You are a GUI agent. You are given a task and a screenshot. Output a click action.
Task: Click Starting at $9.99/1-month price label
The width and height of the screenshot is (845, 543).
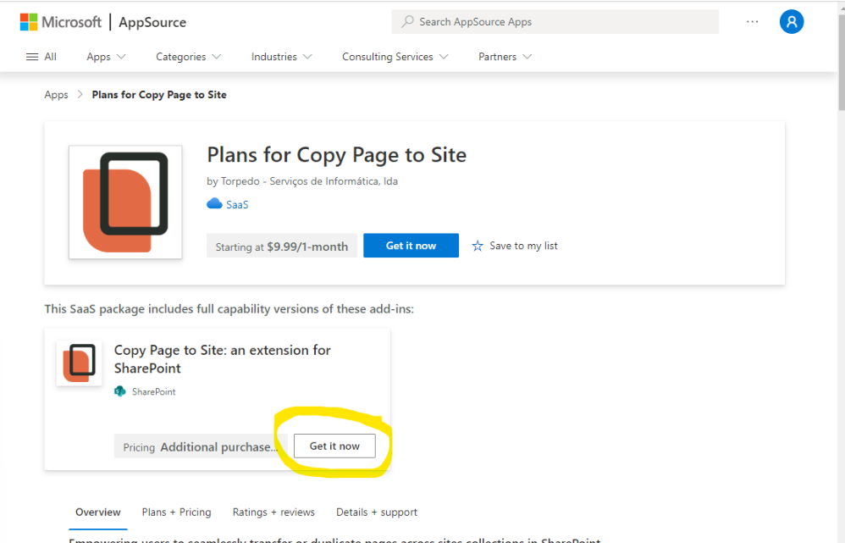[282, 246]
